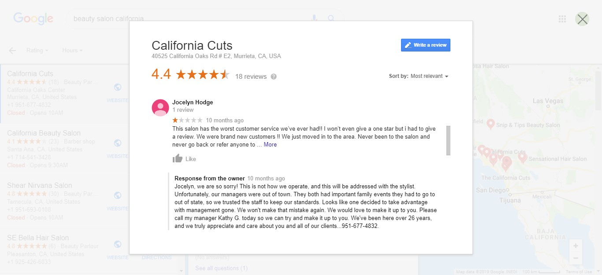
Task: Click the help icon next to 18 reviews
Action: [x=273, y=76]
